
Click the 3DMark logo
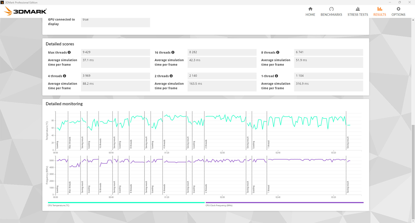pyautogui.click(x=25, y=11)
